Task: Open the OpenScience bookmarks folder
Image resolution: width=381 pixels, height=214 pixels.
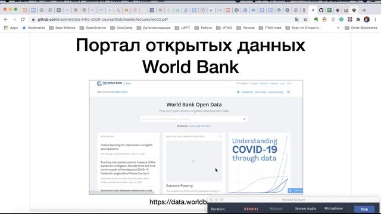Action: [x=93, y=28]
